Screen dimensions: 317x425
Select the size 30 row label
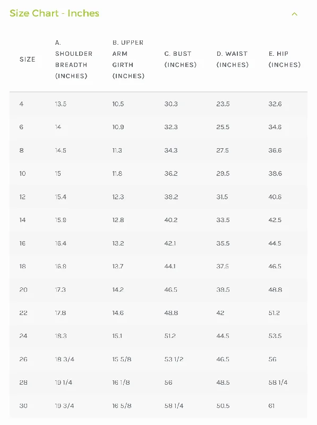click(x=23, y=406)
